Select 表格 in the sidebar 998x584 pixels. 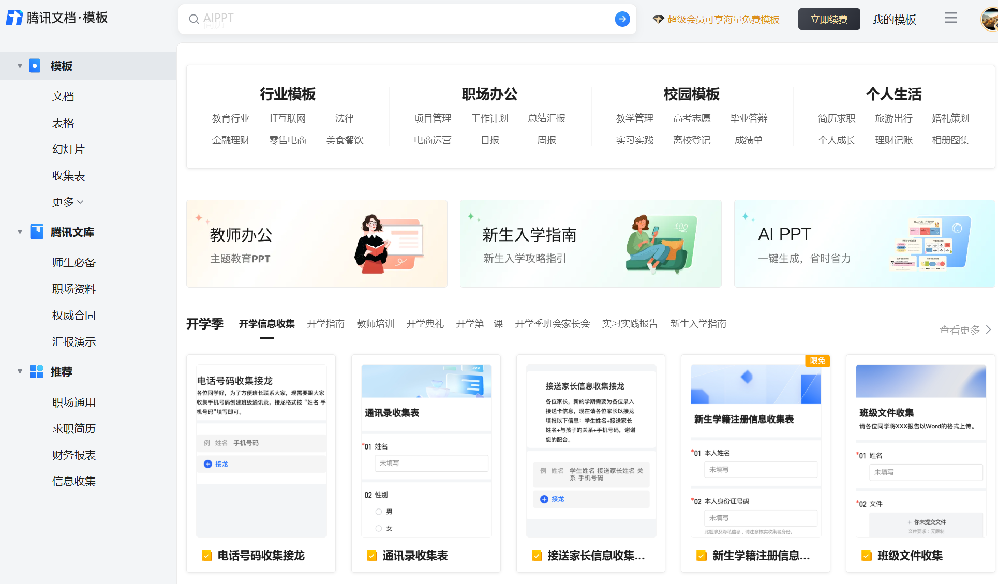pos(63,123)
